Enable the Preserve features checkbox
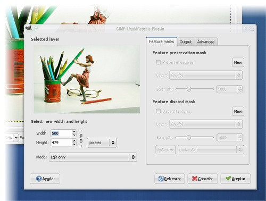Screen dimensions: 266x201 (x=158, y=62)
